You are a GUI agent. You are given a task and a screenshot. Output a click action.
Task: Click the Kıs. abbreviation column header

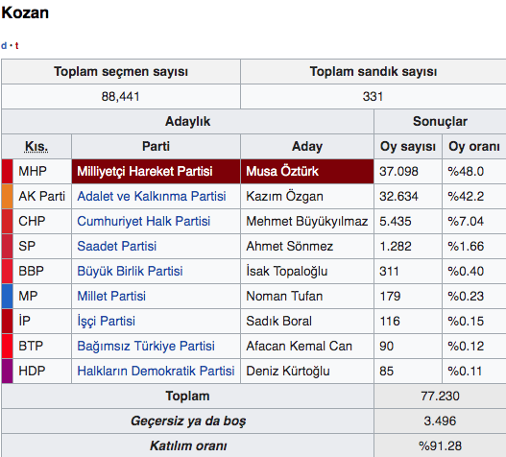coord(36,147)
